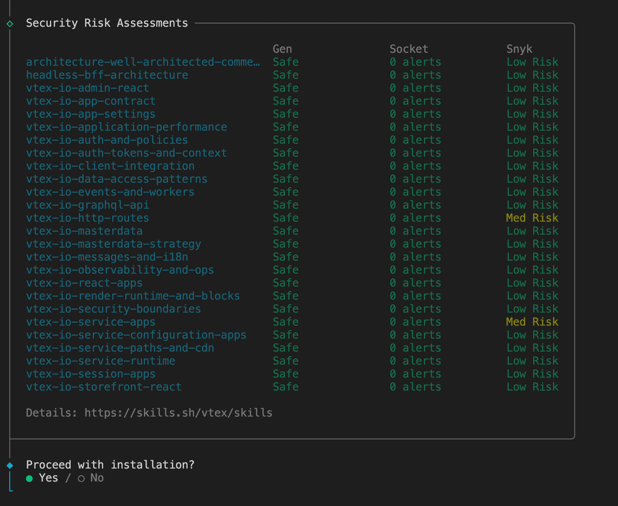This screenshot has width=618, height=506.
Task: Click vtex-io-data-access-patterns skill name
Action: 117,179
